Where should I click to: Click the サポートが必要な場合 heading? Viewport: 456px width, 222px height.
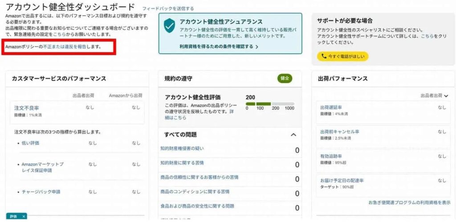pos(345,20)
